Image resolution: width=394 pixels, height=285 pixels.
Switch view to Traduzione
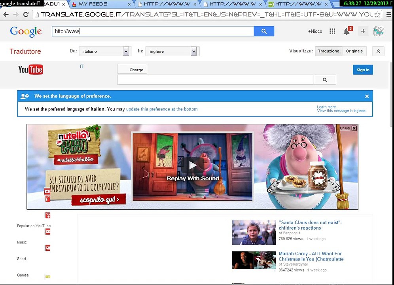[x=328, y=51]
